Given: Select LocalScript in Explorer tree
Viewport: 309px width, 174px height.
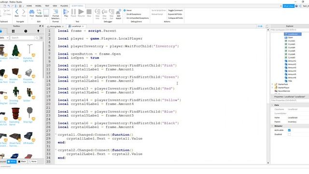Looking at the screenshot, I should coord(293,34).
